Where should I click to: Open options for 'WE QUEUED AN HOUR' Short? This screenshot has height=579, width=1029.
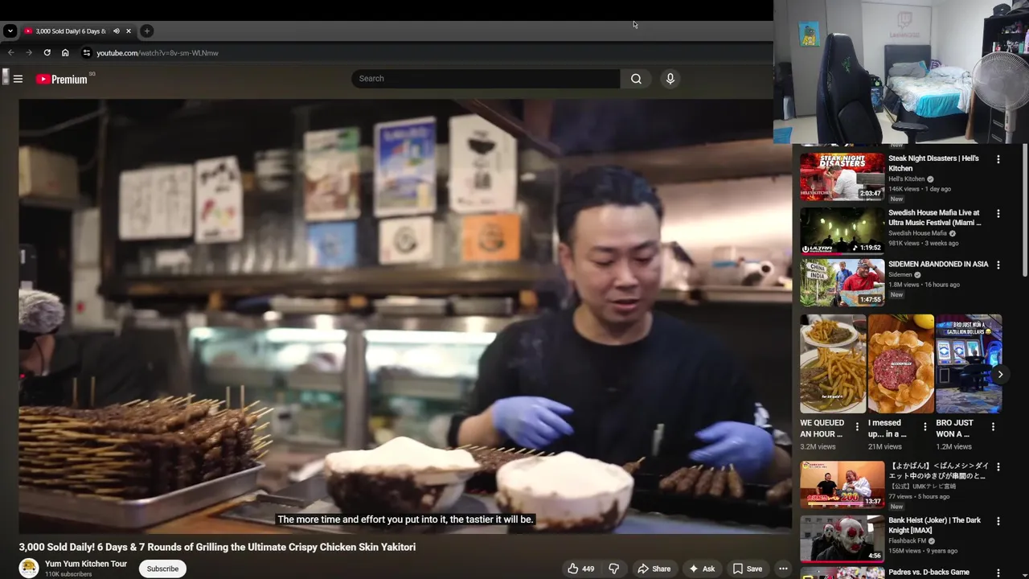857,426
